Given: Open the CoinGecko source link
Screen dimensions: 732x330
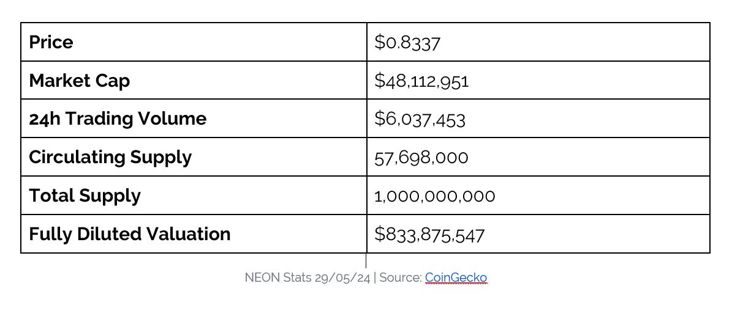Looking at the screenshot, I should (x=456, y=278).
